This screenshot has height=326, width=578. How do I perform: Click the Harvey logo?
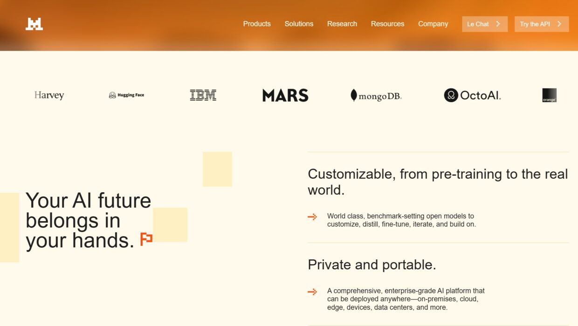(x=49, y=95)
